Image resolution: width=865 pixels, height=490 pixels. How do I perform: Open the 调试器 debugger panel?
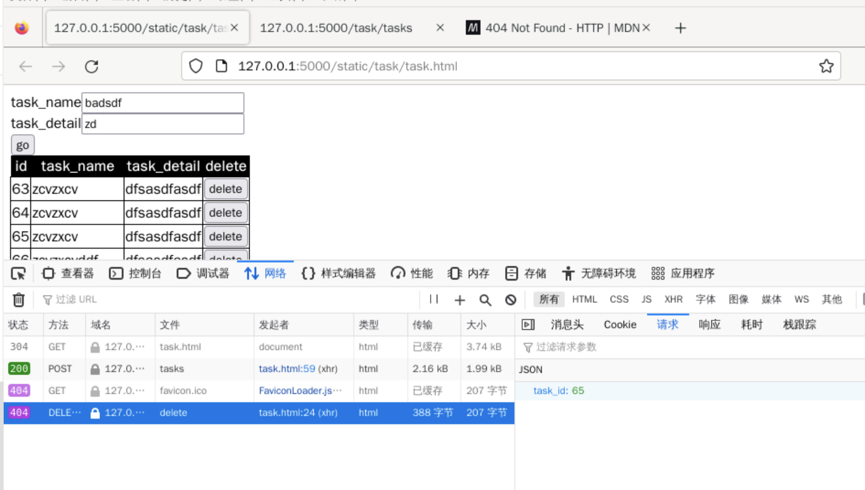coord(203,274)
